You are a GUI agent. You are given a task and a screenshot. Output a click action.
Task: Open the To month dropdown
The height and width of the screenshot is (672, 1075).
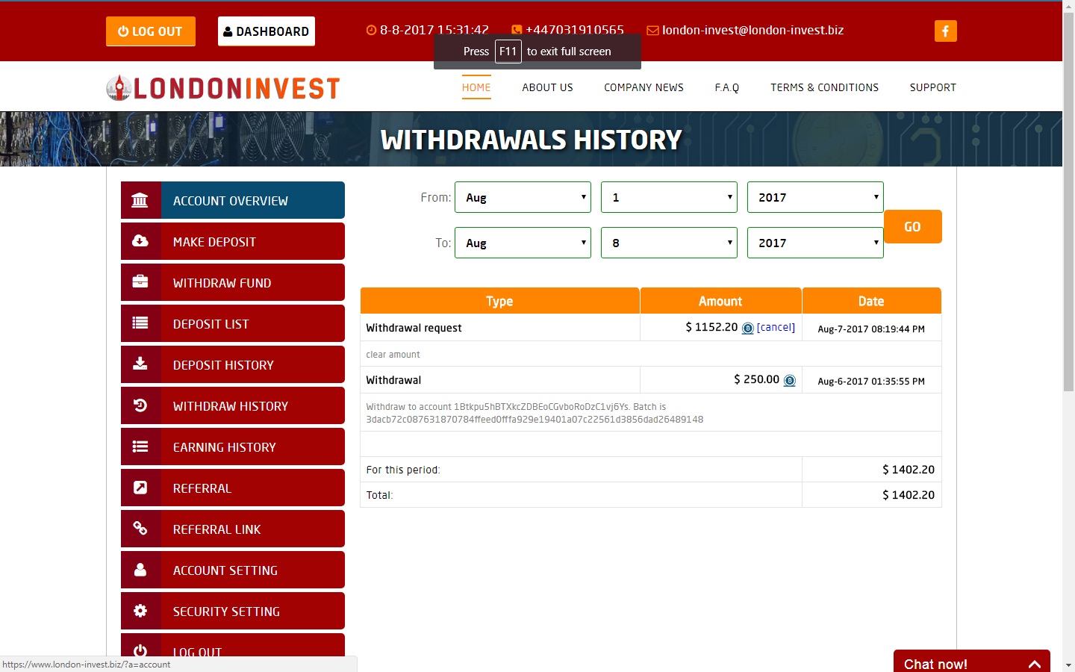pyautogui.click(x=523, y=243)
